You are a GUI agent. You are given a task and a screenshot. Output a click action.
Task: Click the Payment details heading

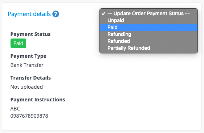click(x=29, y=14)
